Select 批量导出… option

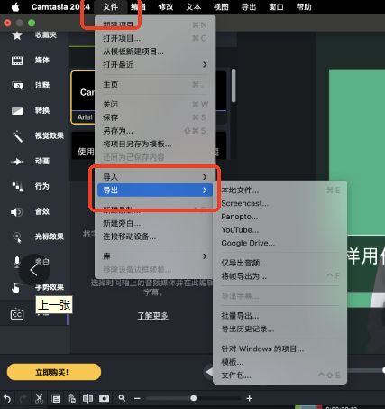point(280,316)
